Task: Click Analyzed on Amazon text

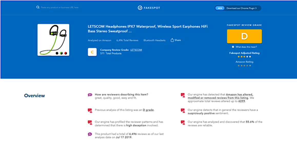Action: [x=100, y=40]
